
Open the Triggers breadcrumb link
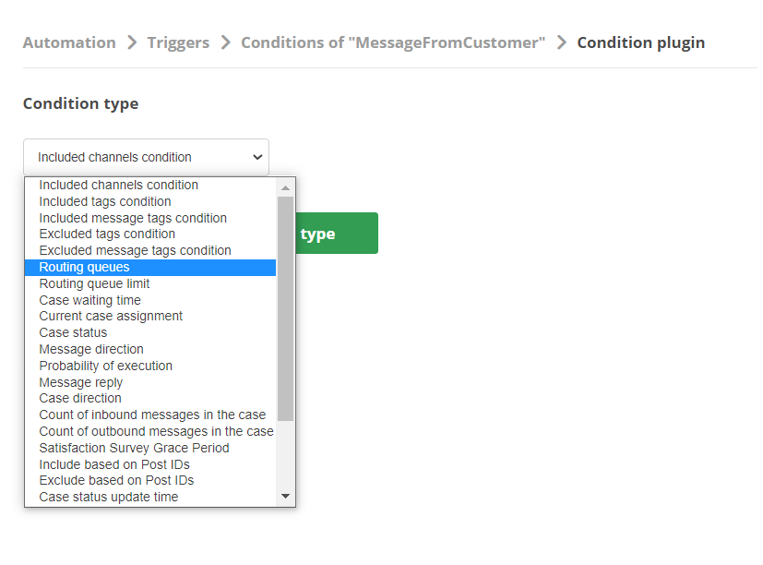(177, 42)
